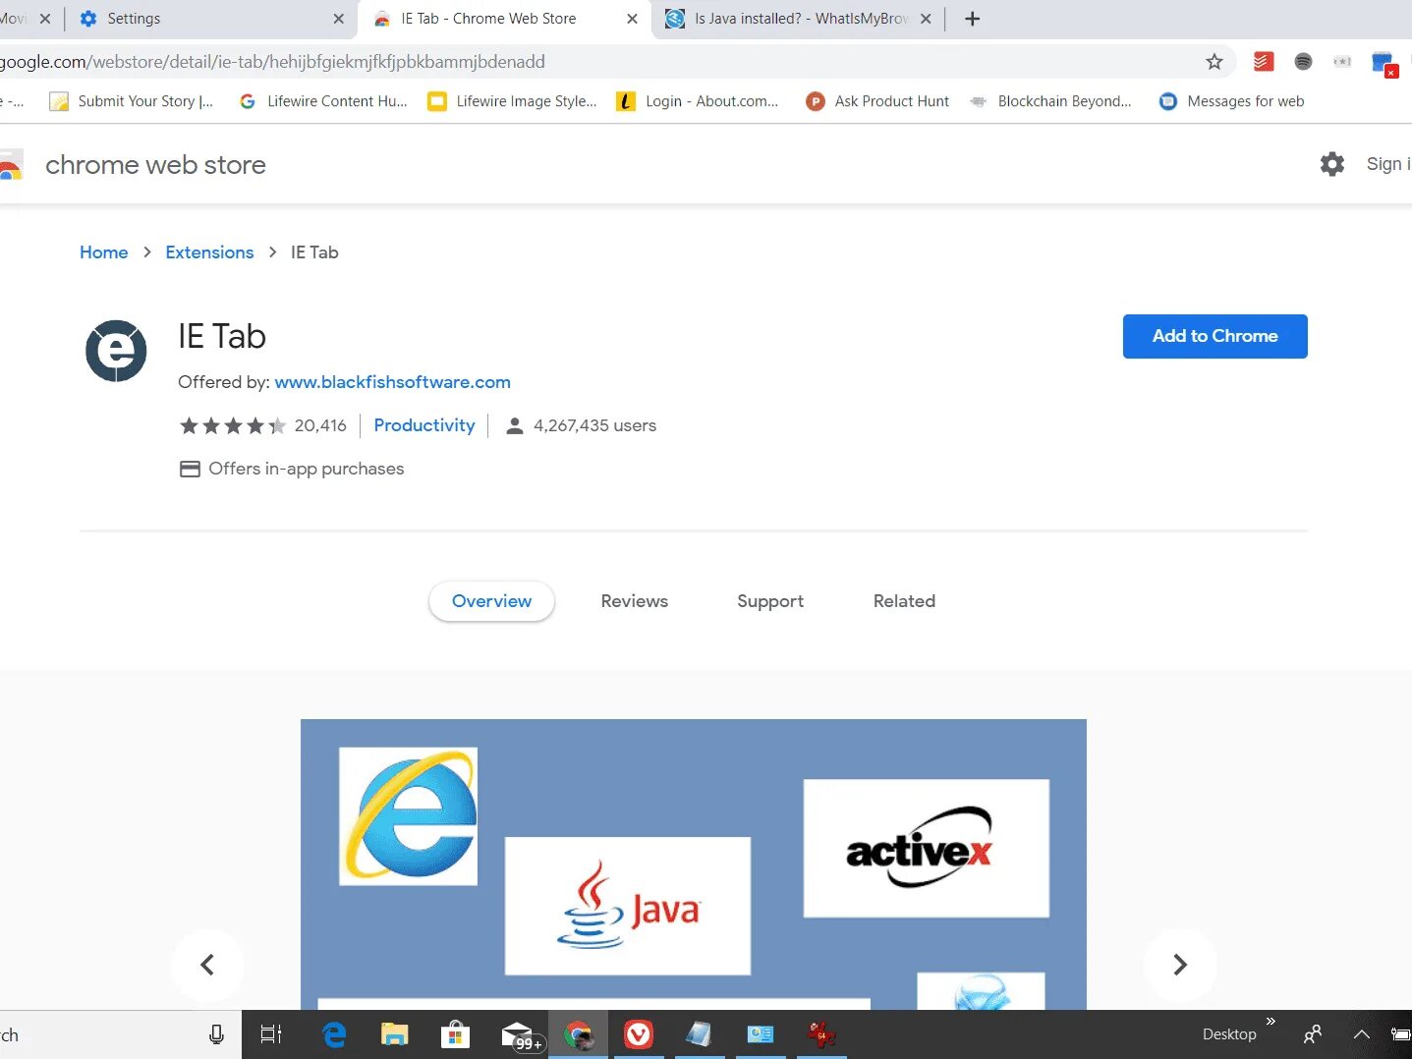Open the 20,416 ratings count
Viewport: 1412px width, 1059px height.
click(320, 425)
